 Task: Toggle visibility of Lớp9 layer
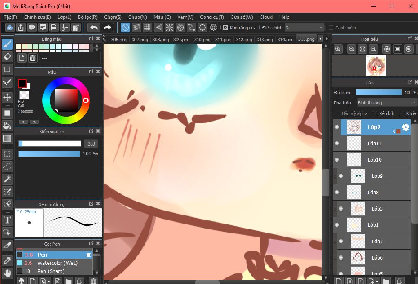point(341,176)
